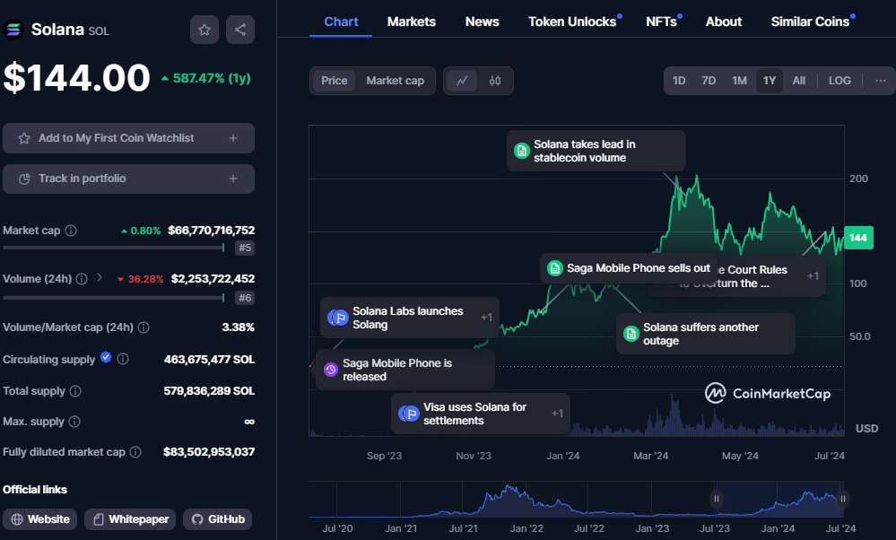896x540 pixels.
Task: Click the verified circulating supply badge
Action: [106, 357]
